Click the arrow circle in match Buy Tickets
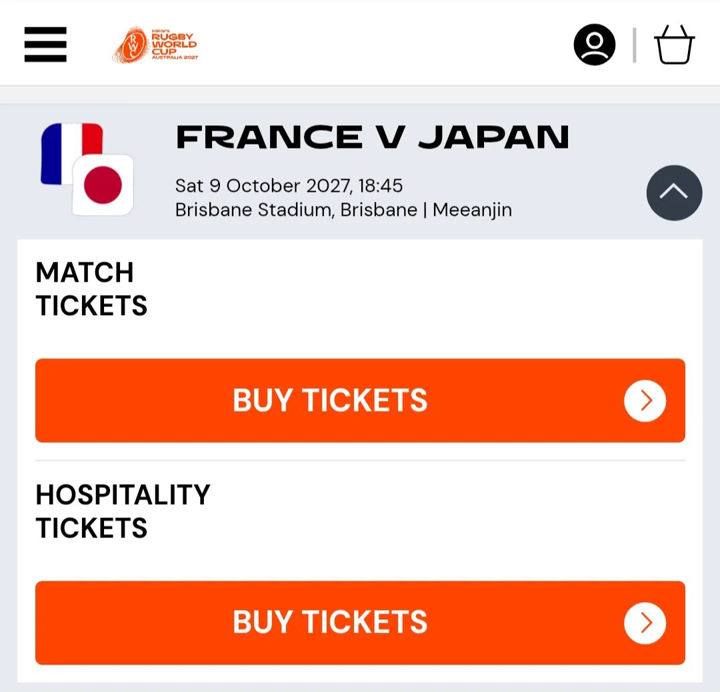This screenshot has width=720, height=692. coord(645,400)
